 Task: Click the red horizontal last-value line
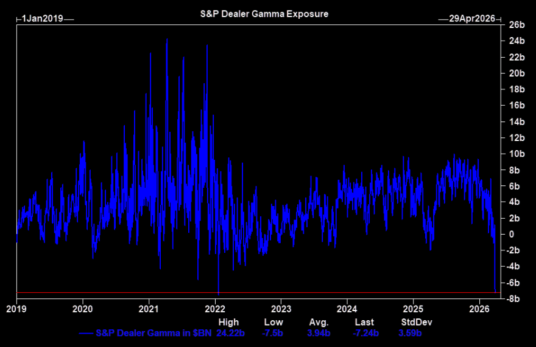244,293
